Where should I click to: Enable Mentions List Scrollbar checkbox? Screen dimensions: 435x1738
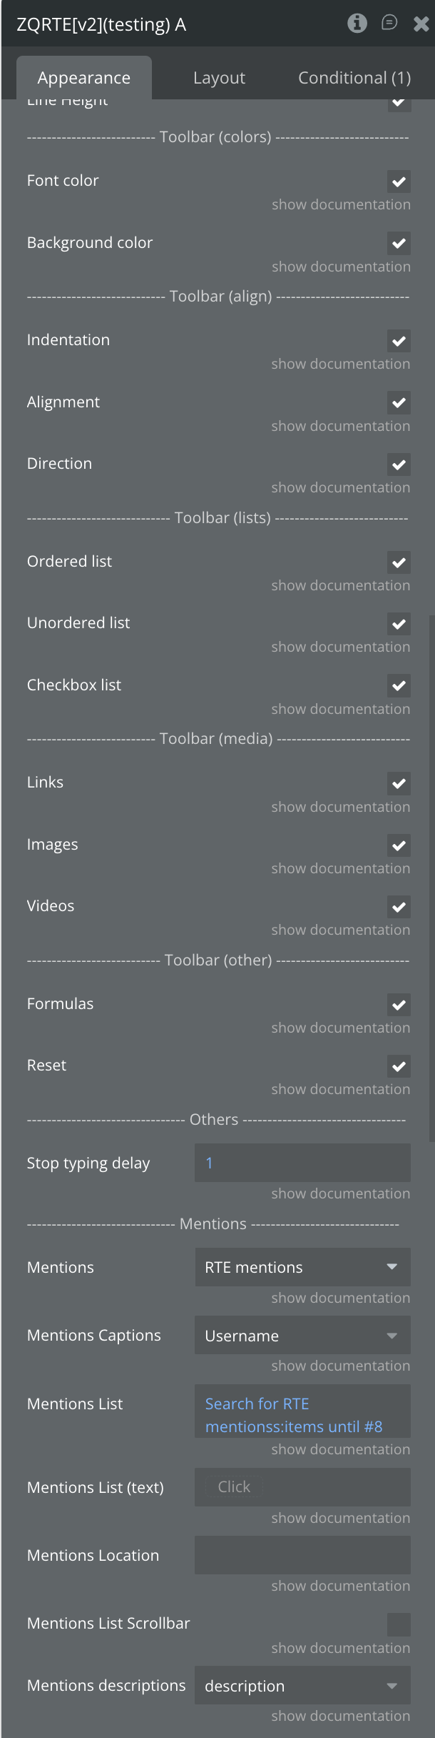(x=399, y=1624)
